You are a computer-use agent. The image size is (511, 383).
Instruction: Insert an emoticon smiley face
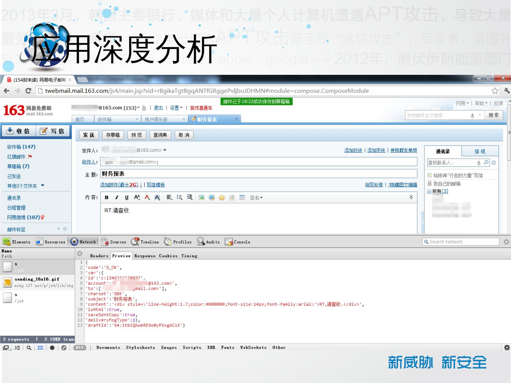click(222, 198)
